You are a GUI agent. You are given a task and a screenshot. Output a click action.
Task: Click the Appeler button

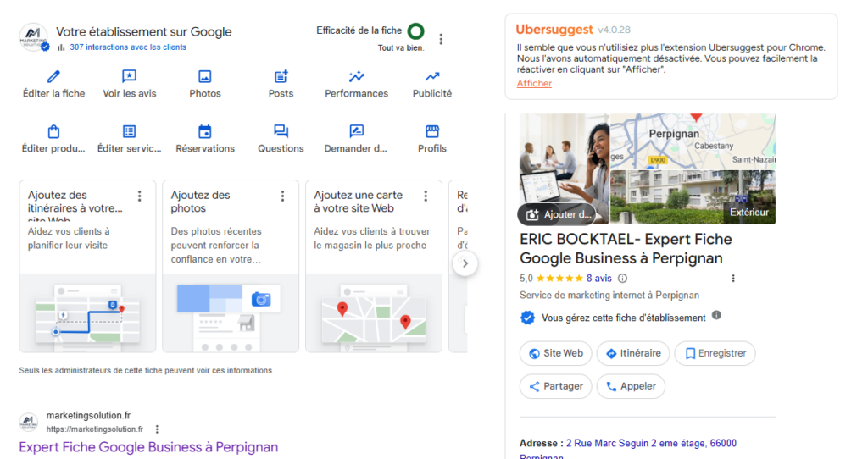point(631,386)
